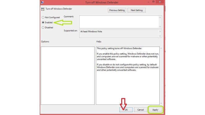The image size is (205, 115).
Task: Select the Not Configured radio button
Action: point(43,17)
